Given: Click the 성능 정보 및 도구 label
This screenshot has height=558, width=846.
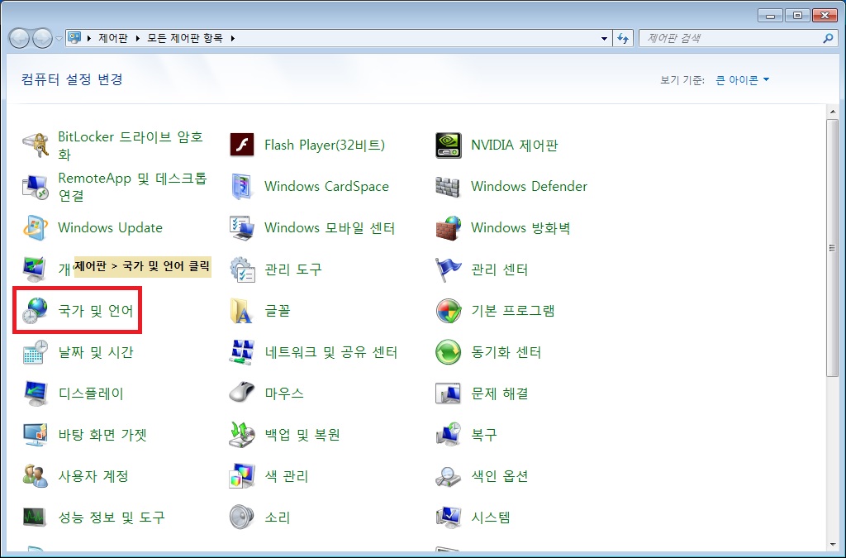Looking at the screenshot, I should pos(112,517).
